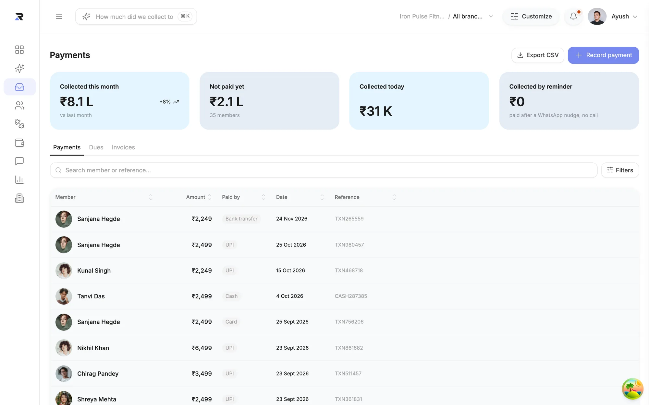This screenshot has width=649, height=405.
Task: Click Nikhil Khan's name
Action: [93, 348]
